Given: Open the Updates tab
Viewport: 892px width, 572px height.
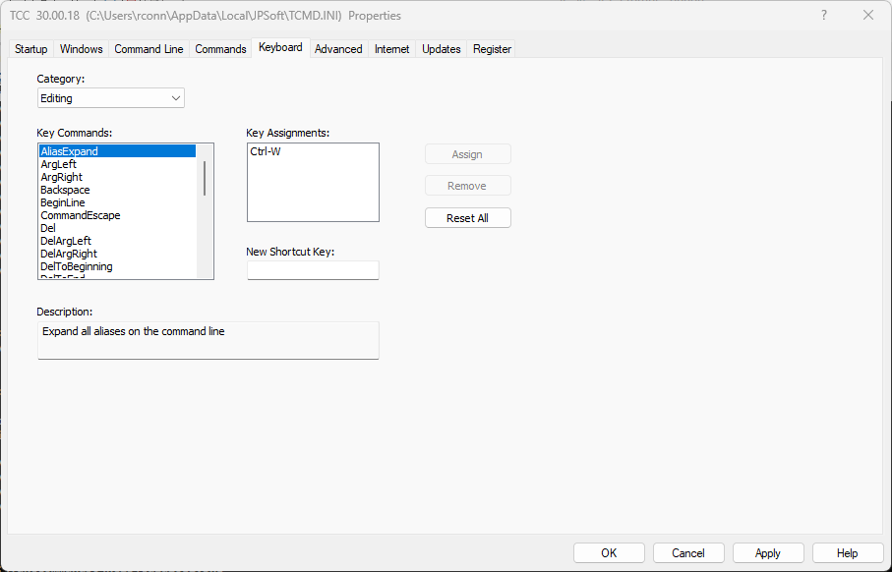Looking at the screenshot, I should tap(442, 49).
